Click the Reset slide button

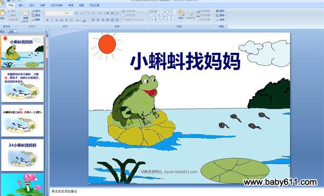click(x=36, y=15)
